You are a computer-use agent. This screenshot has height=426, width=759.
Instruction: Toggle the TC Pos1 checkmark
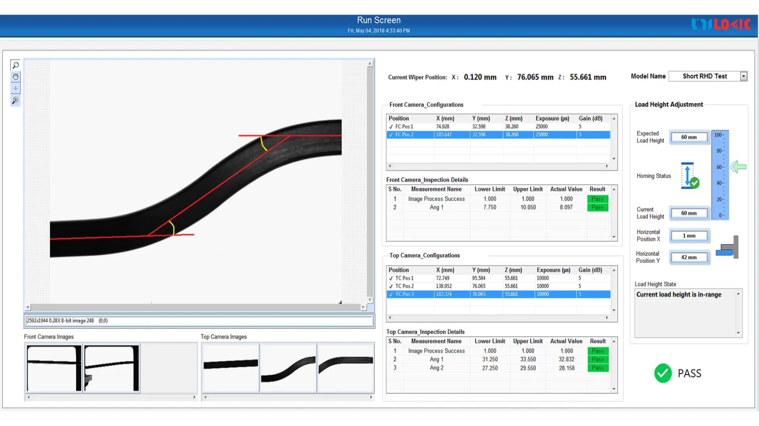coord(391,278)
